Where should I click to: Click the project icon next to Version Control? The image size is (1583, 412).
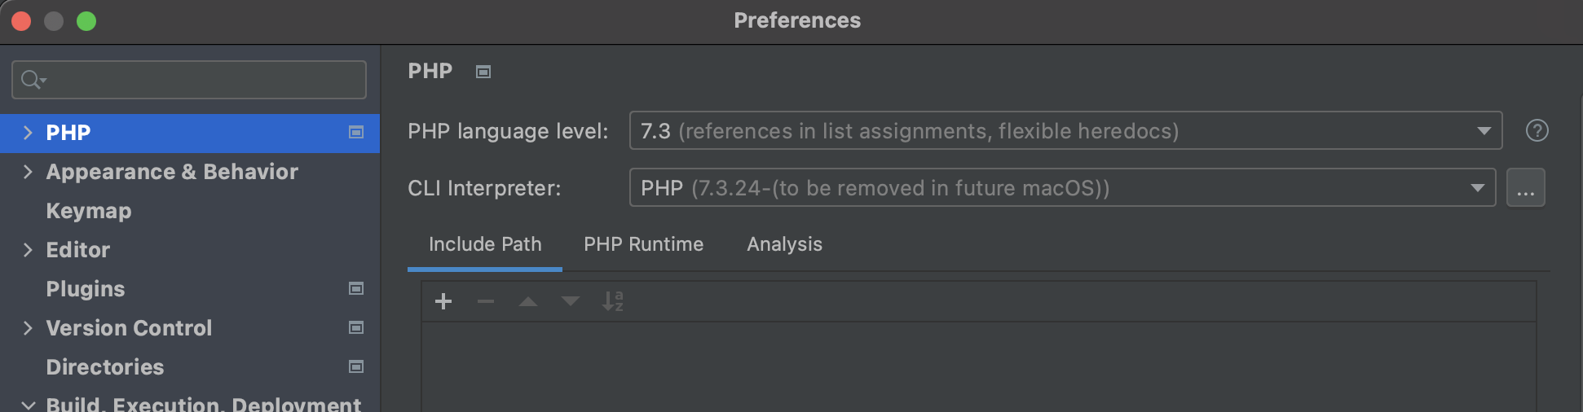356,328
